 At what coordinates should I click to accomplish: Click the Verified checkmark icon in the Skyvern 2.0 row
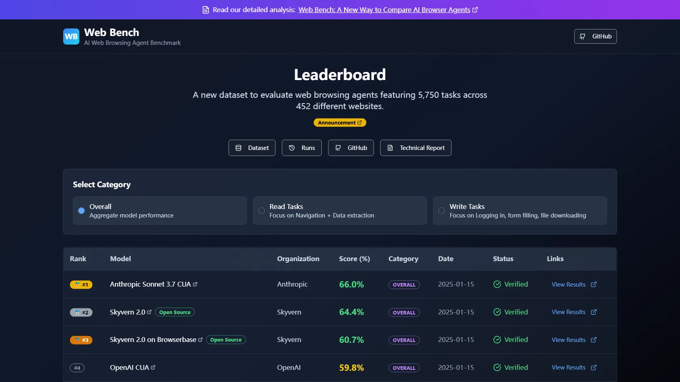(x=497, y=312)
